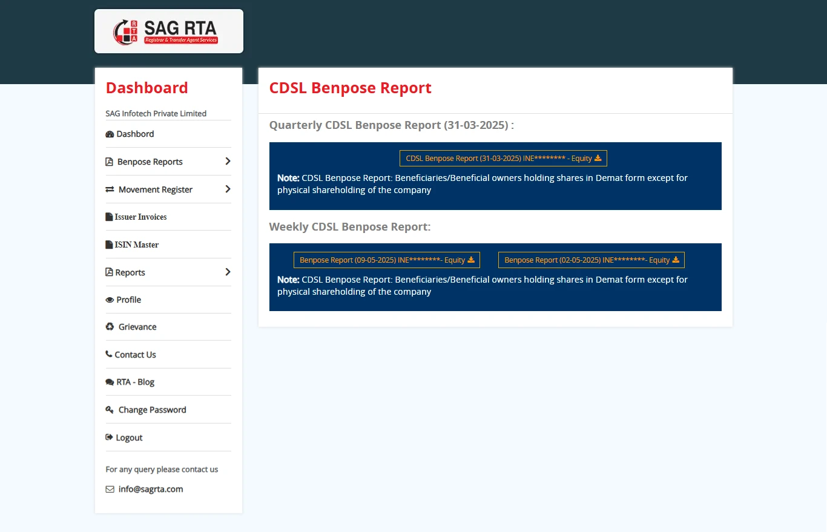Click the Contact Us phone icon

tap(109, 355)
